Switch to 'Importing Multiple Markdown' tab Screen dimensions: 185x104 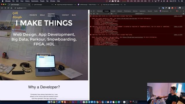pyautogui.click(x=65, y=5)
